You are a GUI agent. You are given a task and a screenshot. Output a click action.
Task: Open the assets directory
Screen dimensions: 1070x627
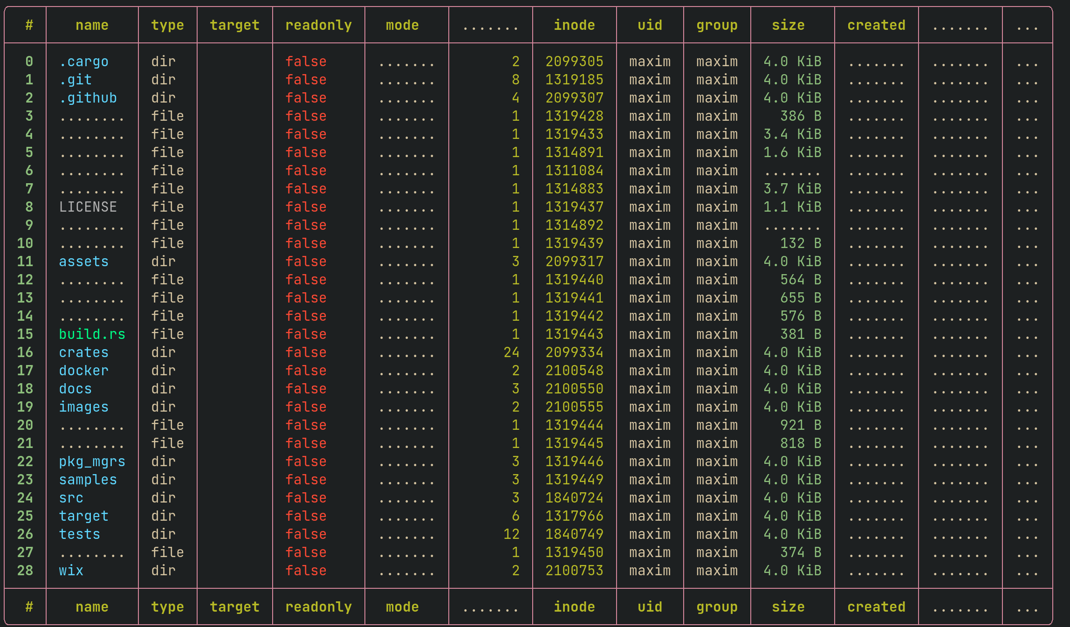pos(84,262)
